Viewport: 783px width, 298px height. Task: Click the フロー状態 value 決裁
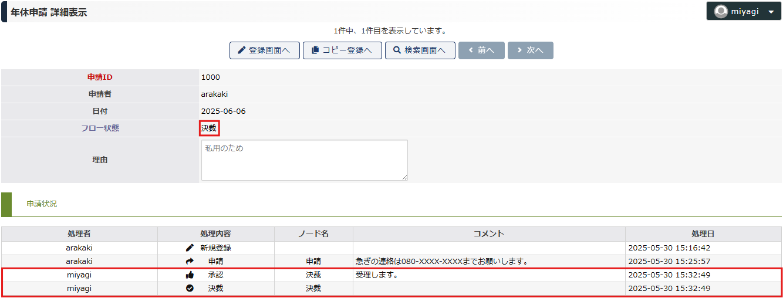209,128
